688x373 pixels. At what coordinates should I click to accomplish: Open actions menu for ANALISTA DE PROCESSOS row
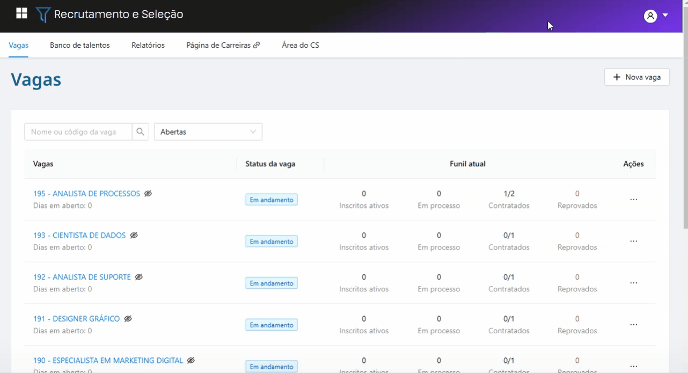click(634, 200)
